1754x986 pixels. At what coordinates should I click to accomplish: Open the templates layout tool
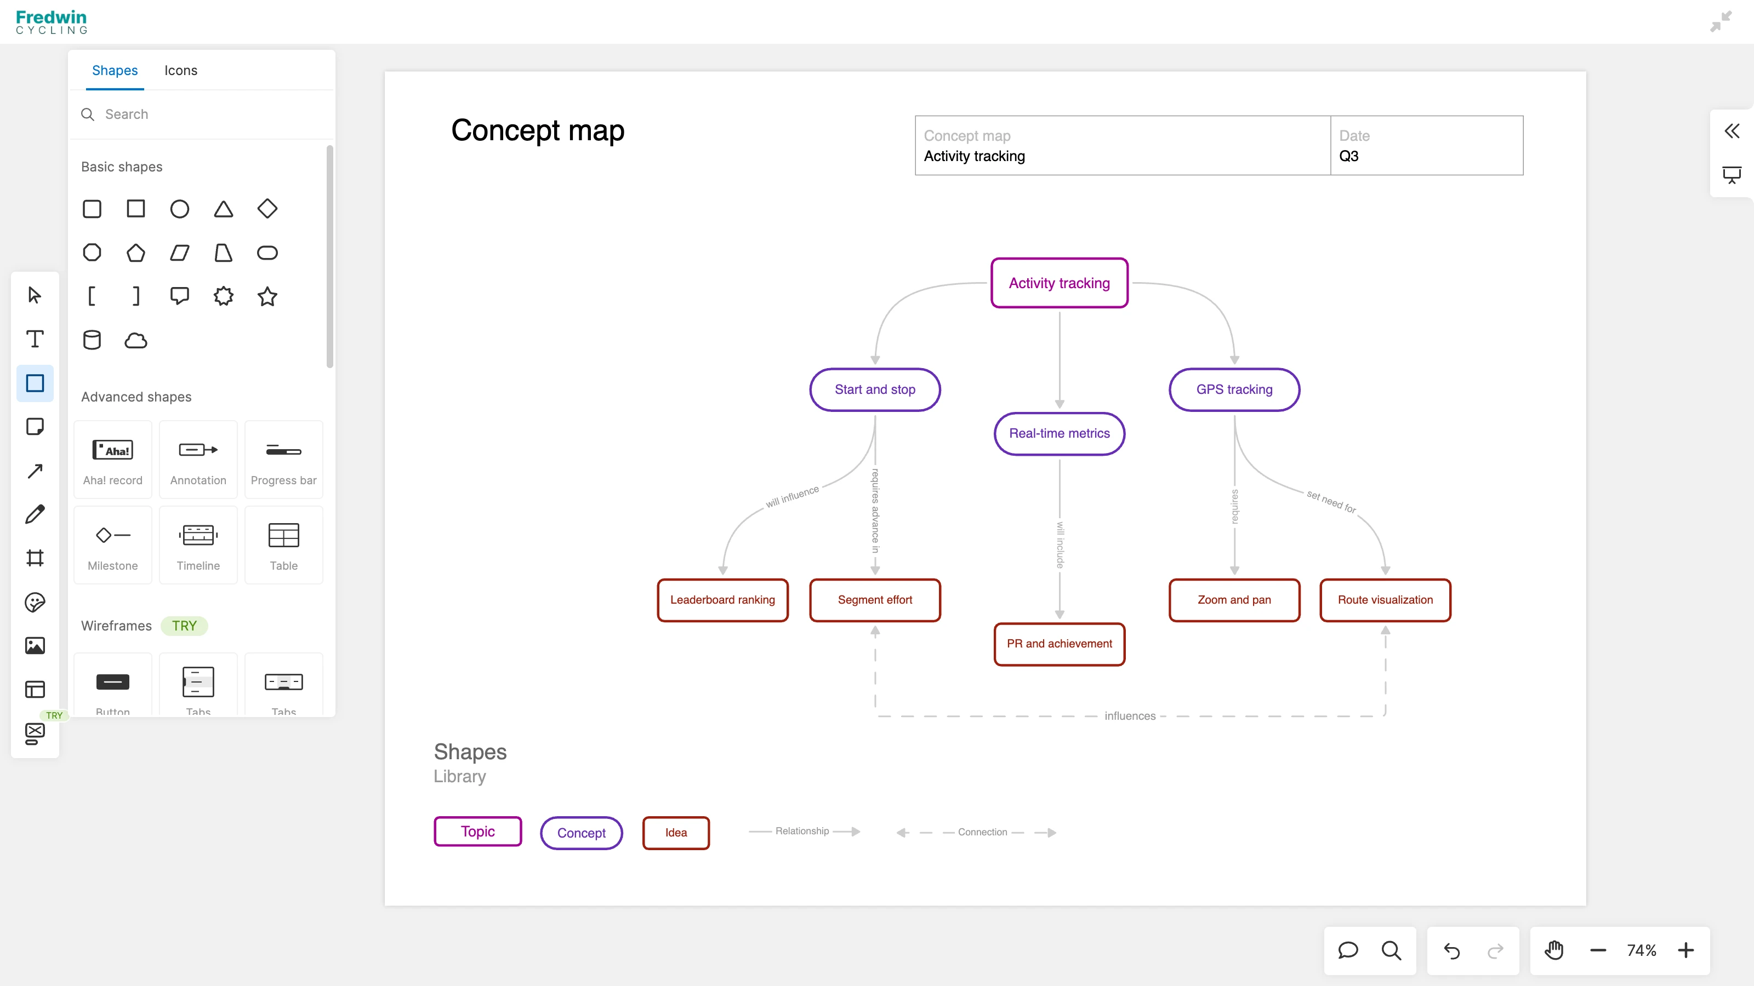click(35, 689)
